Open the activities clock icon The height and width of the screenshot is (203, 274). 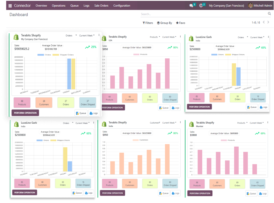pos(201,6)
